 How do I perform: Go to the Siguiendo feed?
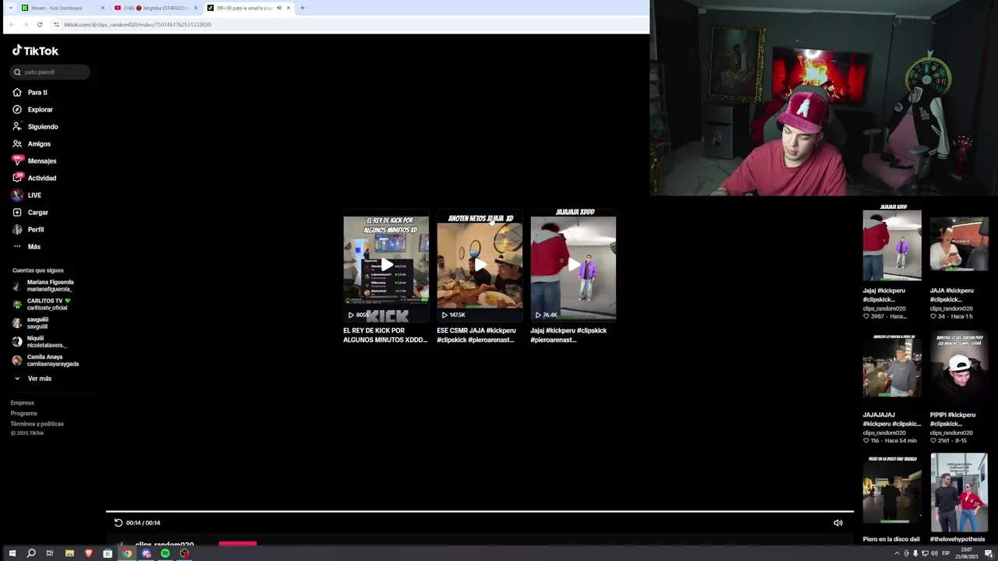[x=43, y=126]
